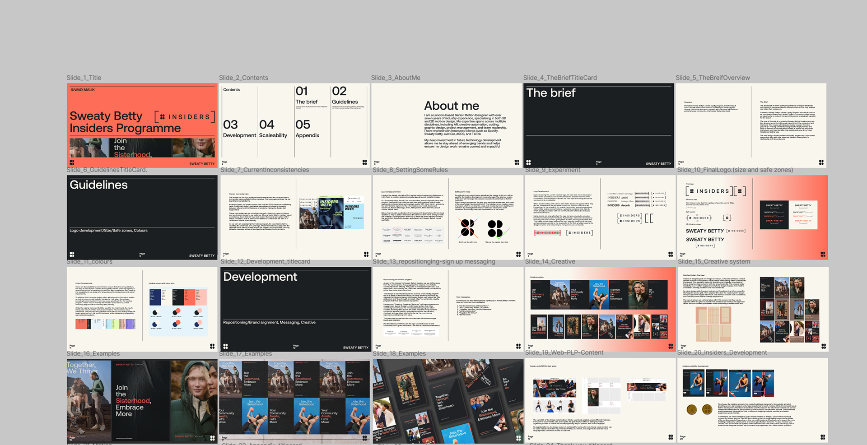Select the Slide_17_Examples frame label
867x445 pixels.
(245, 353)
